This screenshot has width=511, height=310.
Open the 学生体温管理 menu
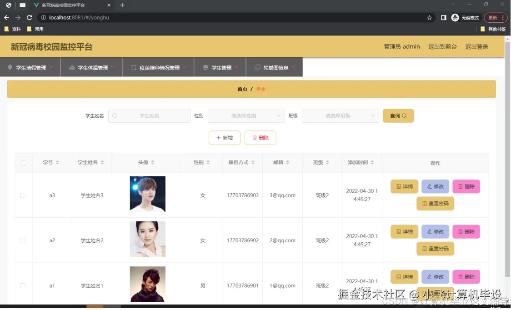click(x=91, y=67)
